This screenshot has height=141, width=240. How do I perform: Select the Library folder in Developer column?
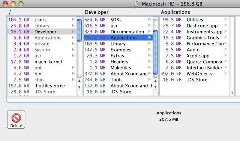(118, 43)
